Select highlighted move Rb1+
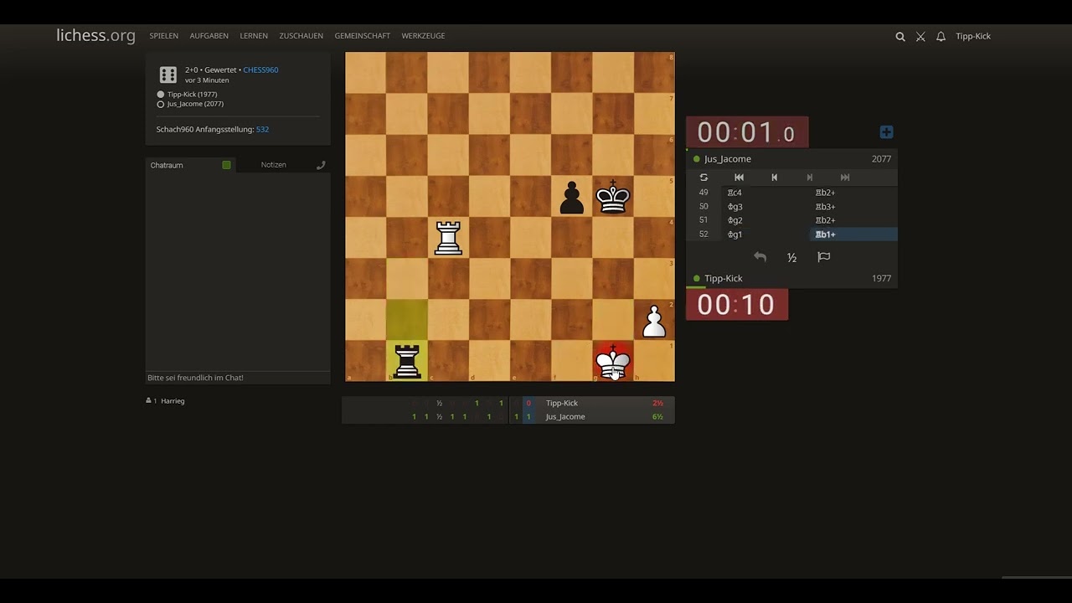1072x603 pixels. 853,234
